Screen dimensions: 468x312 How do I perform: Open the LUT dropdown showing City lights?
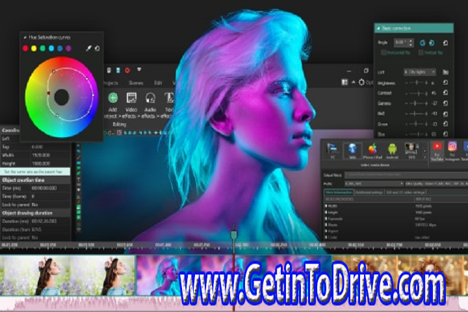(x=420, y=72)
